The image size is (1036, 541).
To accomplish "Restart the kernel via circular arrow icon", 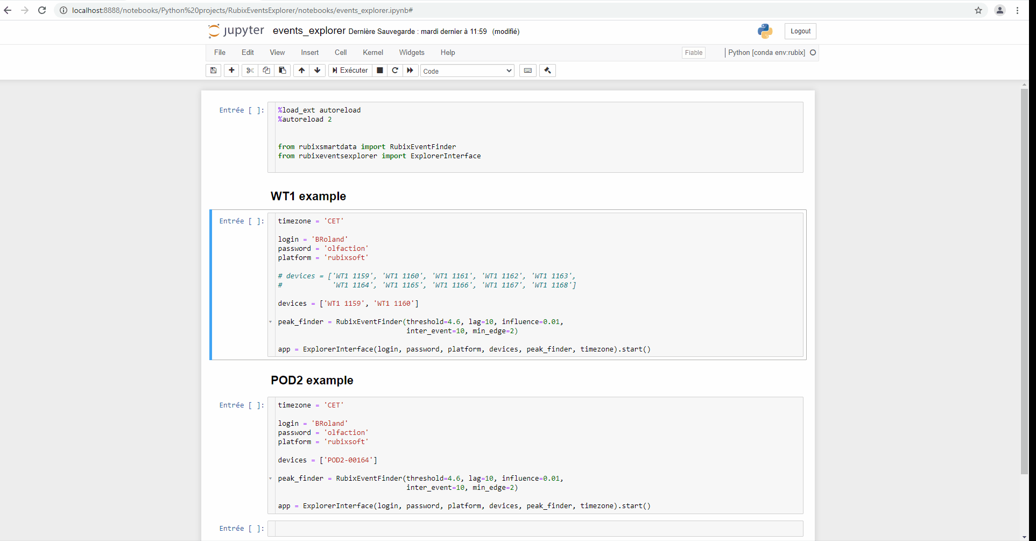I will [395, 71].
